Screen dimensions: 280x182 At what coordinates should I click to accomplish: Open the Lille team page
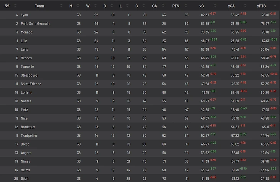(24, 41)
